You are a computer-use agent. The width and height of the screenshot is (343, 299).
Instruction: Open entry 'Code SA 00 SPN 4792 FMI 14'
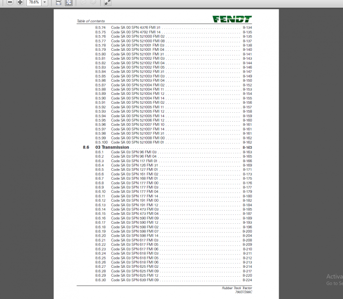pos(135,32)
